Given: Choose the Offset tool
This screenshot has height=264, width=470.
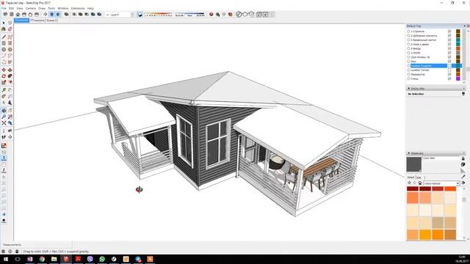Looking at the screenshot, I should [x=10, y=82].
